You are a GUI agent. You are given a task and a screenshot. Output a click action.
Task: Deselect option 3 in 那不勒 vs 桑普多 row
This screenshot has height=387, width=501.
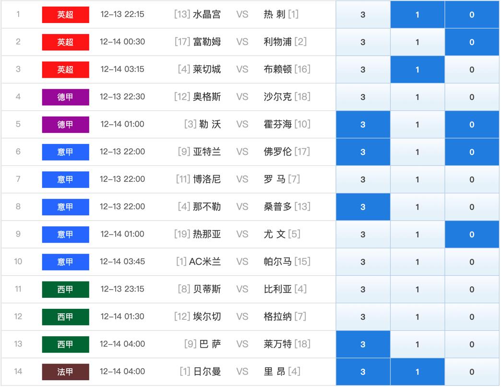point(363,207)
